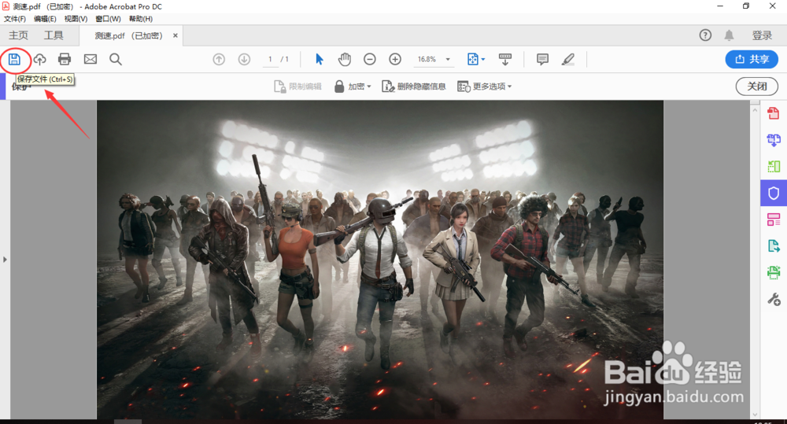Click the page number input field
Screen dimensions: 787x424
271,59
